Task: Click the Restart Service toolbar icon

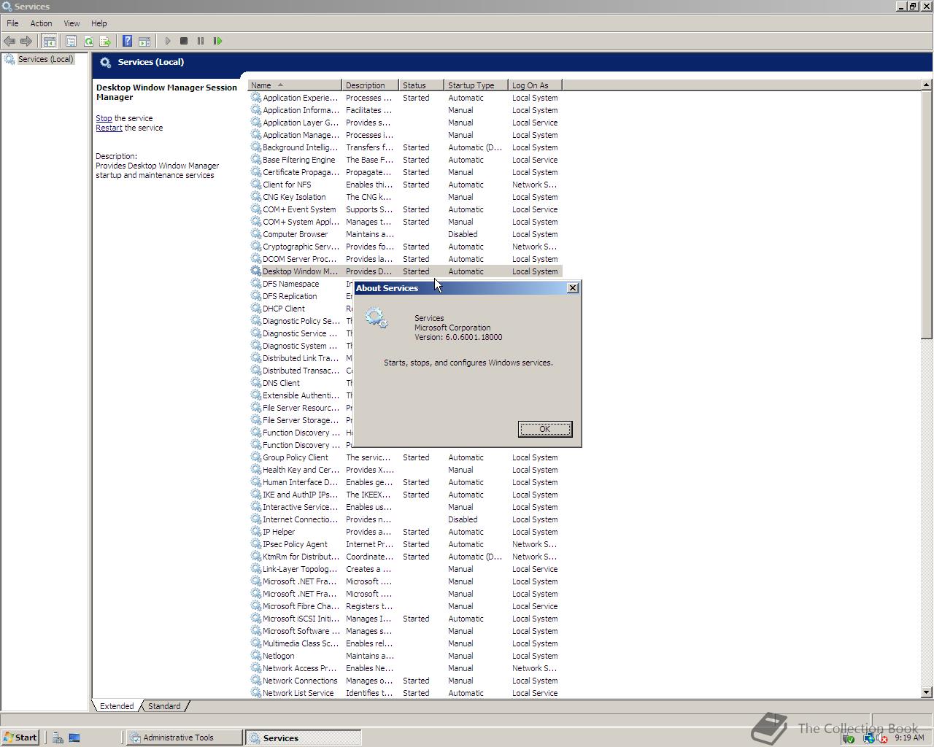Action: [217, 42]
